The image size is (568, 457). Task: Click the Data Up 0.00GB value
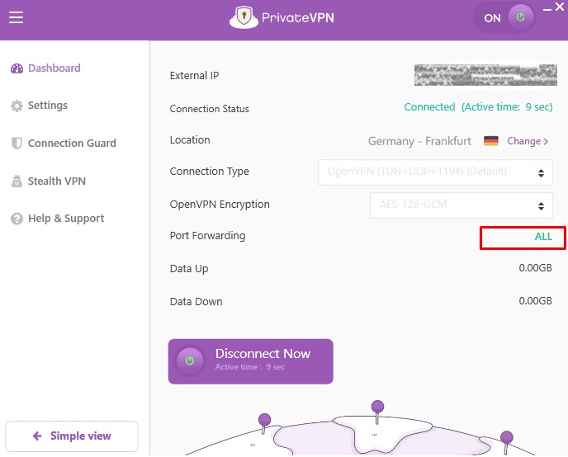(536, 268)
